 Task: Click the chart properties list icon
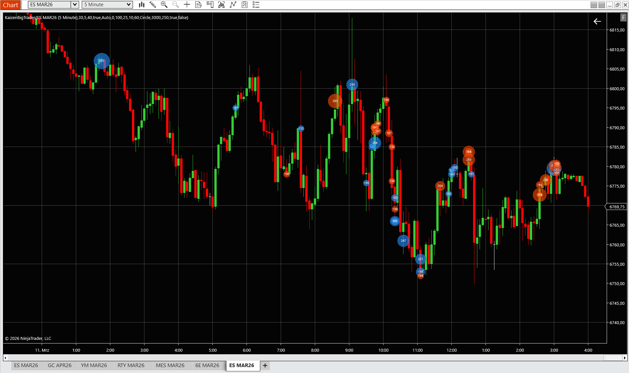pos(256,5)
